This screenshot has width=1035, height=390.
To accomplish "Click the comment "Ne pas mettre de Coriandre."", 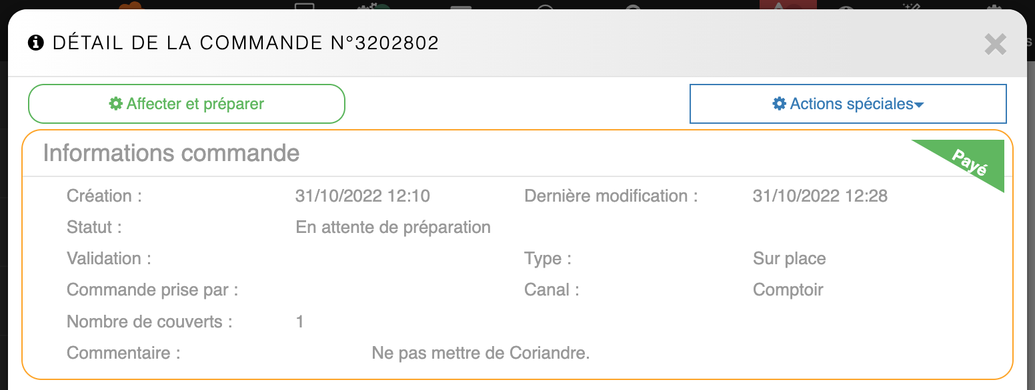I will [481, 353].
